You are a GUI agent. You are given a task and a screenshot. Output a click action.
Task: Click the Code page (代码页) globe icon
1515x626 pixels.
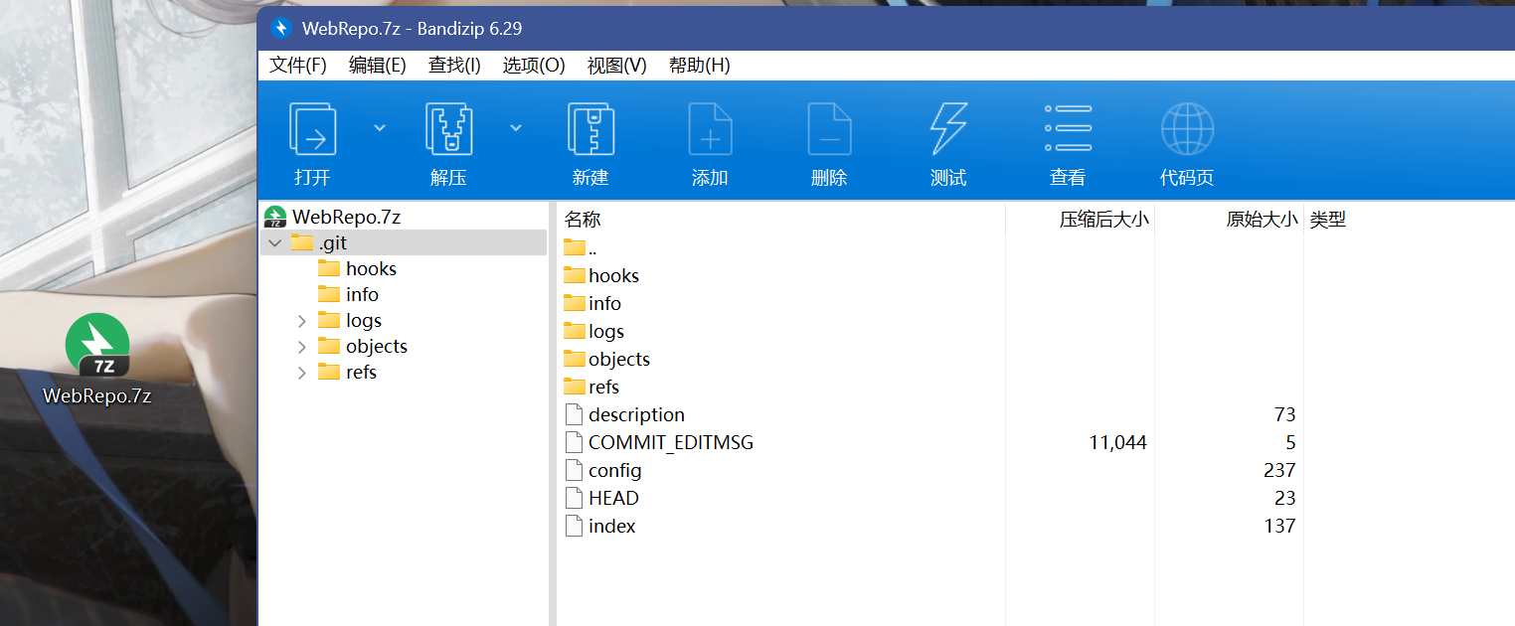pyautogui.click(x=1187, y=129)
